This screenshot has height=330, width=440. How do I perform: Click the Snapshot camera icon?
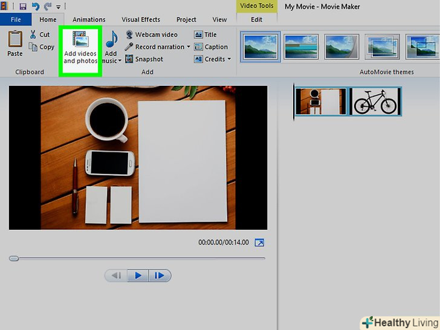[x=129, y=59]
